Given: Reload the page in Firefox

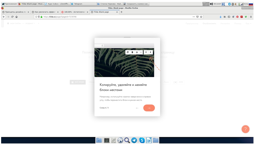Looking at the screenshot, I should [x=12, y=17].
